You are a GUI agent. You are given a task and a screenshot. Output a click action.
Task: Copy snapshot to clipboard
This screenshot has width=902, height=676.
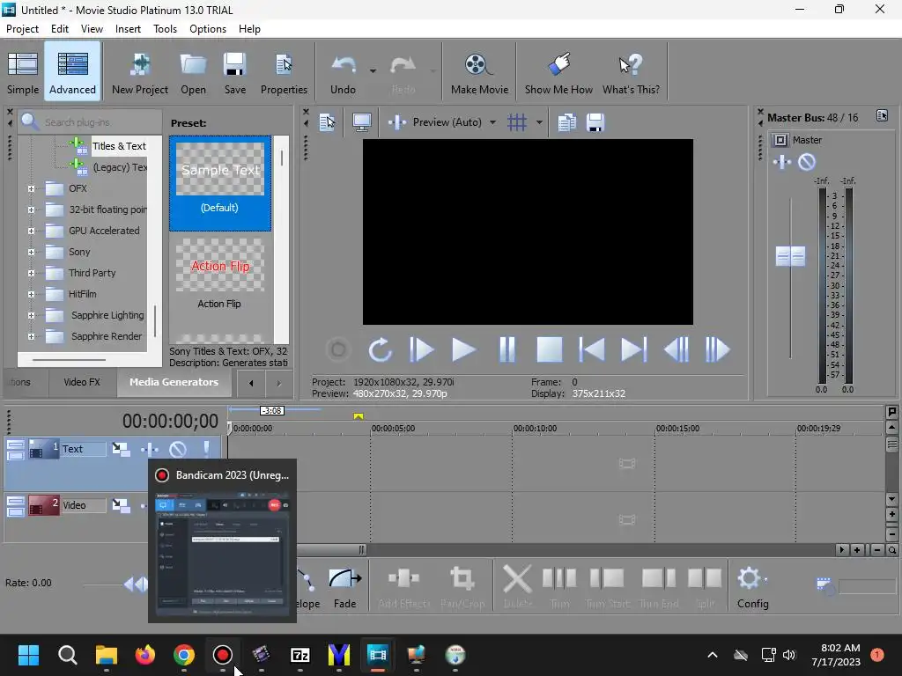click(x=566, y=122)
